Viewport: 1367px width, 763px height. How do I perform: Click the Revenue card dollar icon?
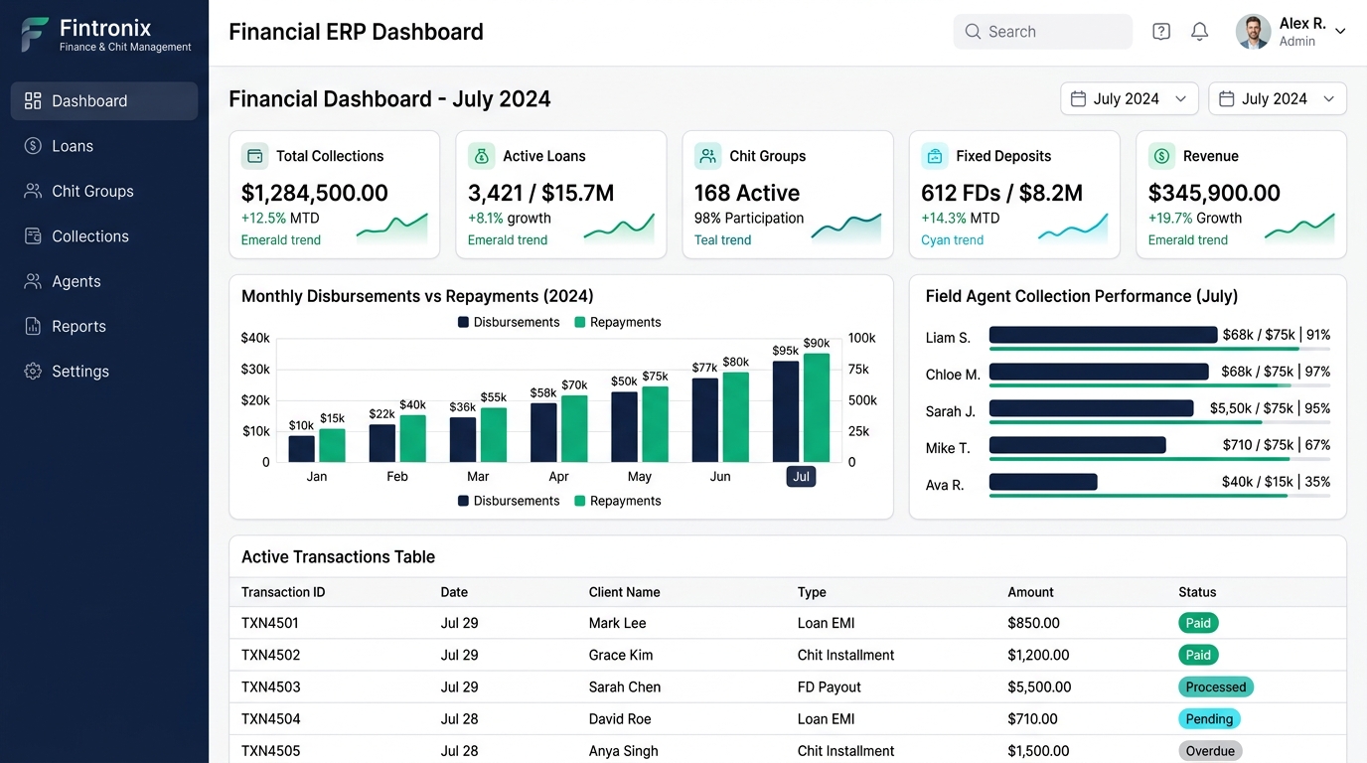pos(1161,156)
